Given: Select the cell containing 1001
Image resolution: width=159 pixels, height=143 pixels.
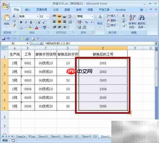Looking at the screenshot, I should tap(103, 63).
